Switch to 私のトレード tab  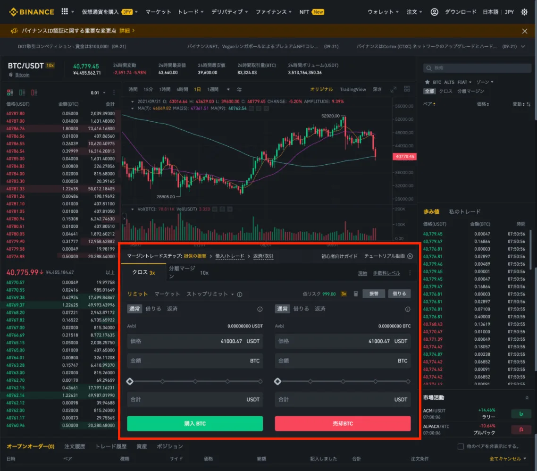click(464, 212)
